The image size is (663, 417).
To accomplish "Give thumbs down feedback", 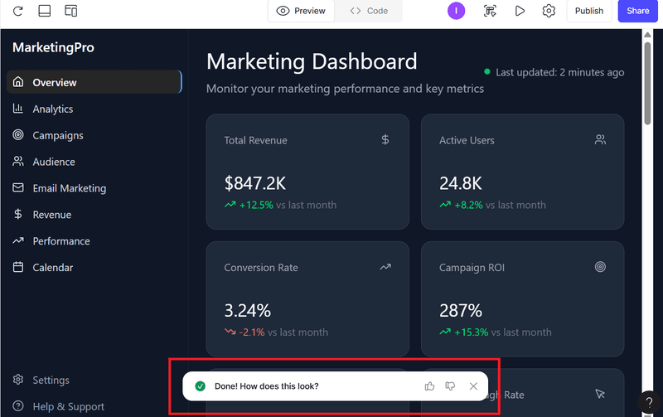I will (450, 386).
